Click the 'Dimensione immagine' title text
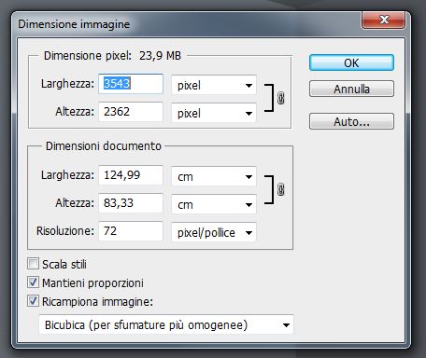426x358 pixels. pos(74,24)
